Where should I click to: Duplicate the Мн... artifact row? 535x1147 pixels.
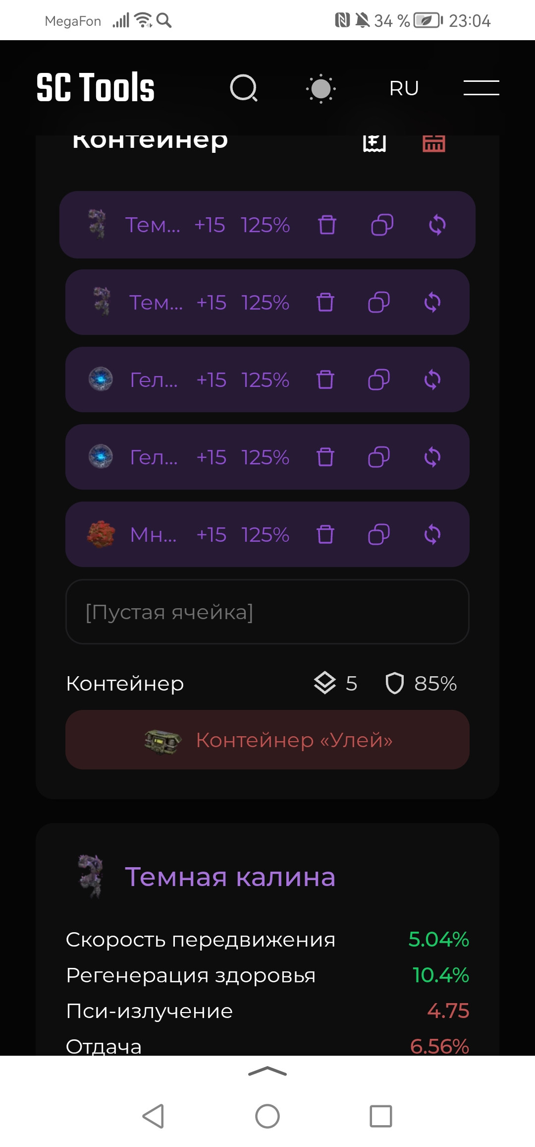coord(379,534)
